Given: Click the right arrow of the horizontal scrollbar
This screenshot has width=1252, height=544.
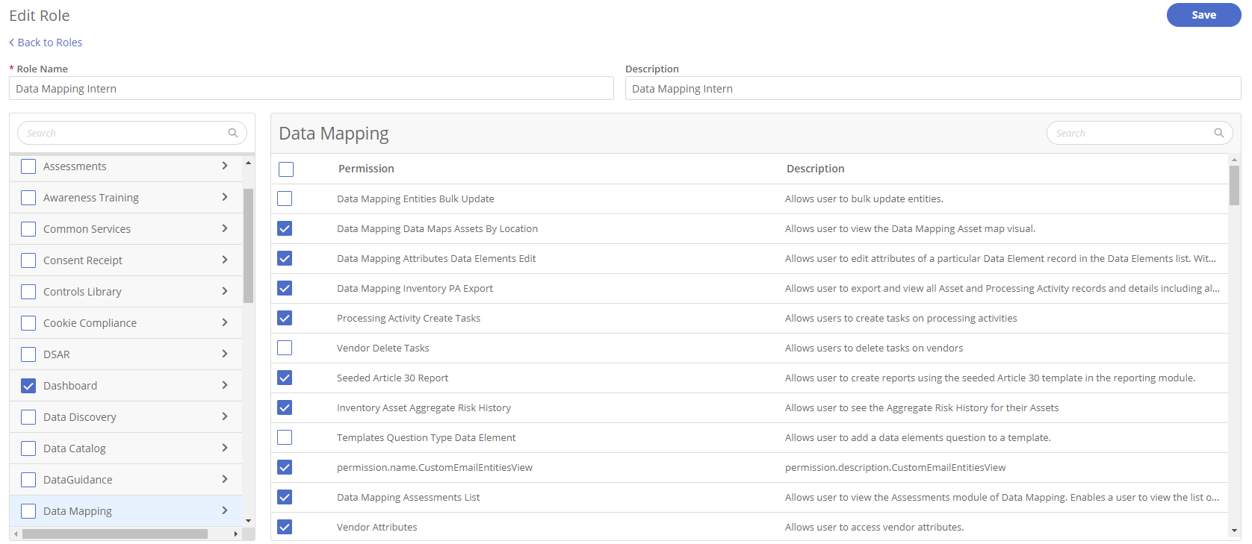Looking at the screenshot, I should point(236,534).
